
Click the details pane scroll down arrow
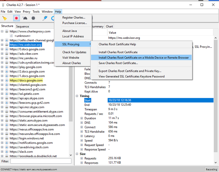(216, 162)
